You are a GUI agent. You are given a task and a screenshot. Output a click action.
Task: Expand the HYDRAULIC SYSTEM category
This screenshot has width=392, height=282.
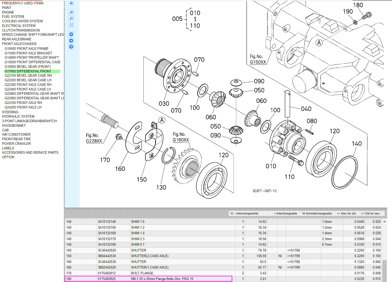tap(18, 116)
